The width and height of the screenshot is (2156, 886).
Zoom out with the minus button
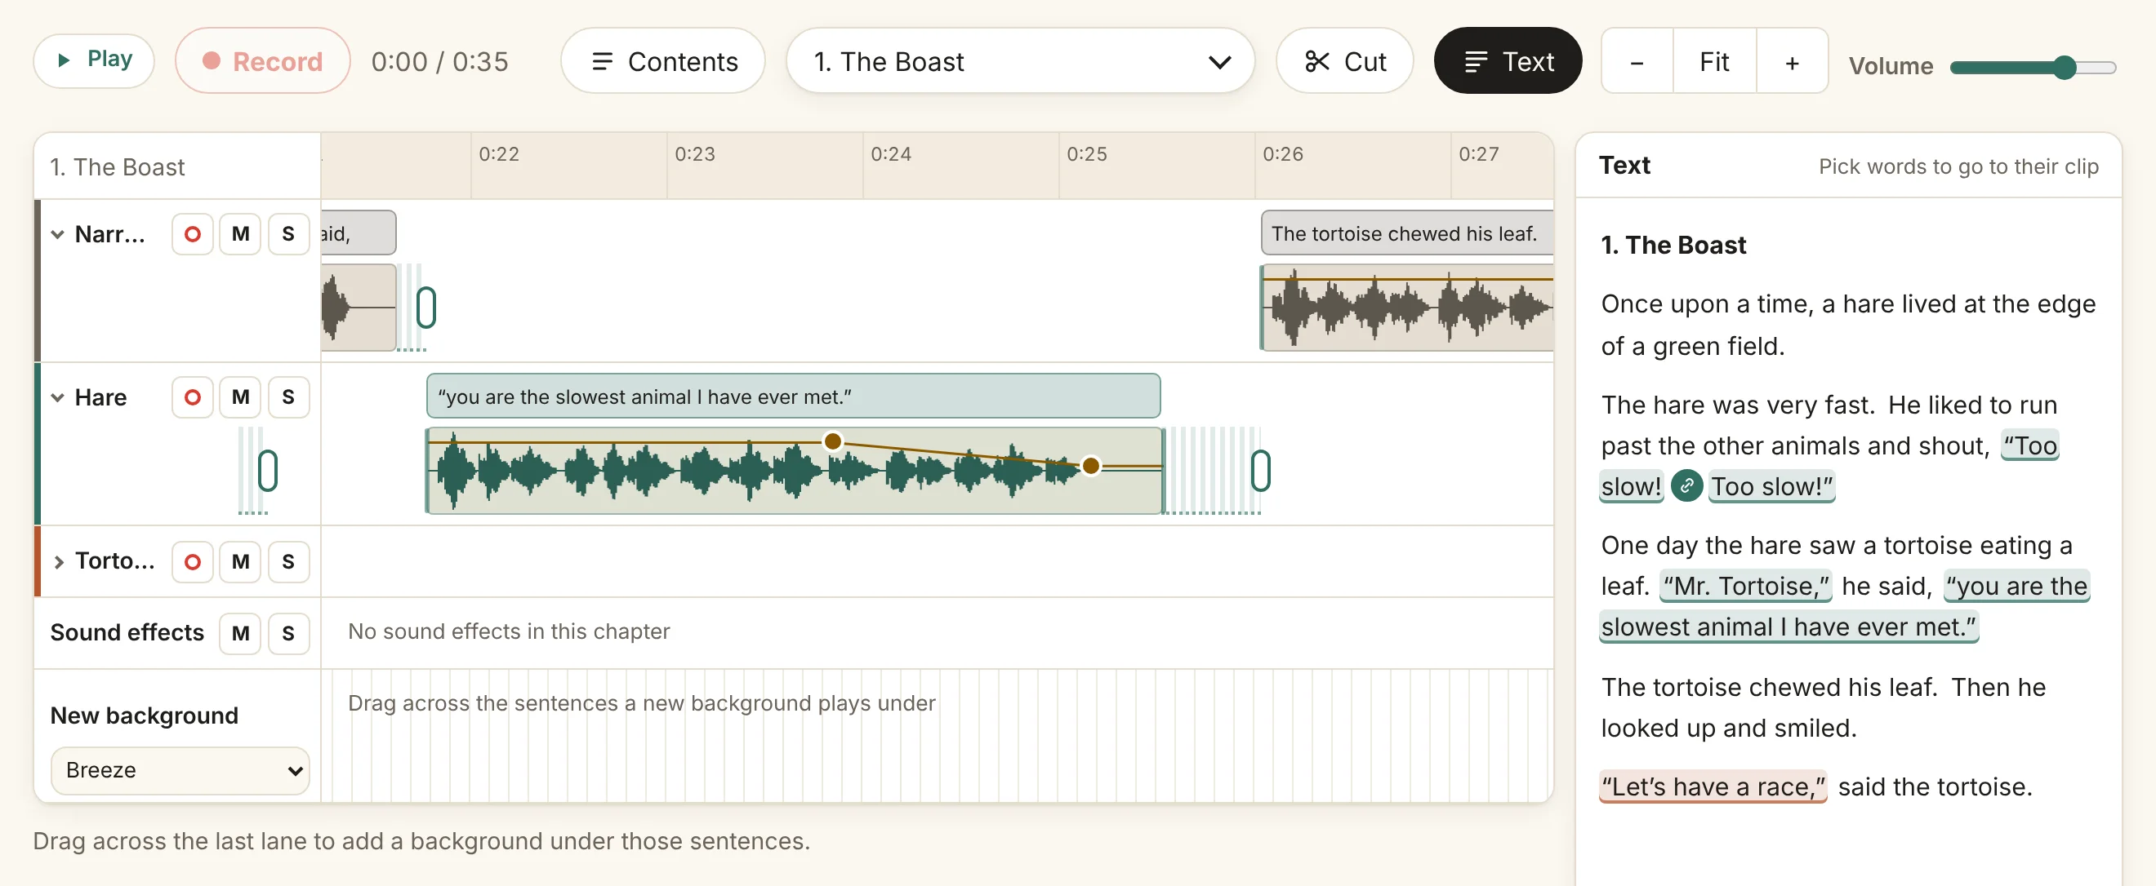coord(1637,61)
